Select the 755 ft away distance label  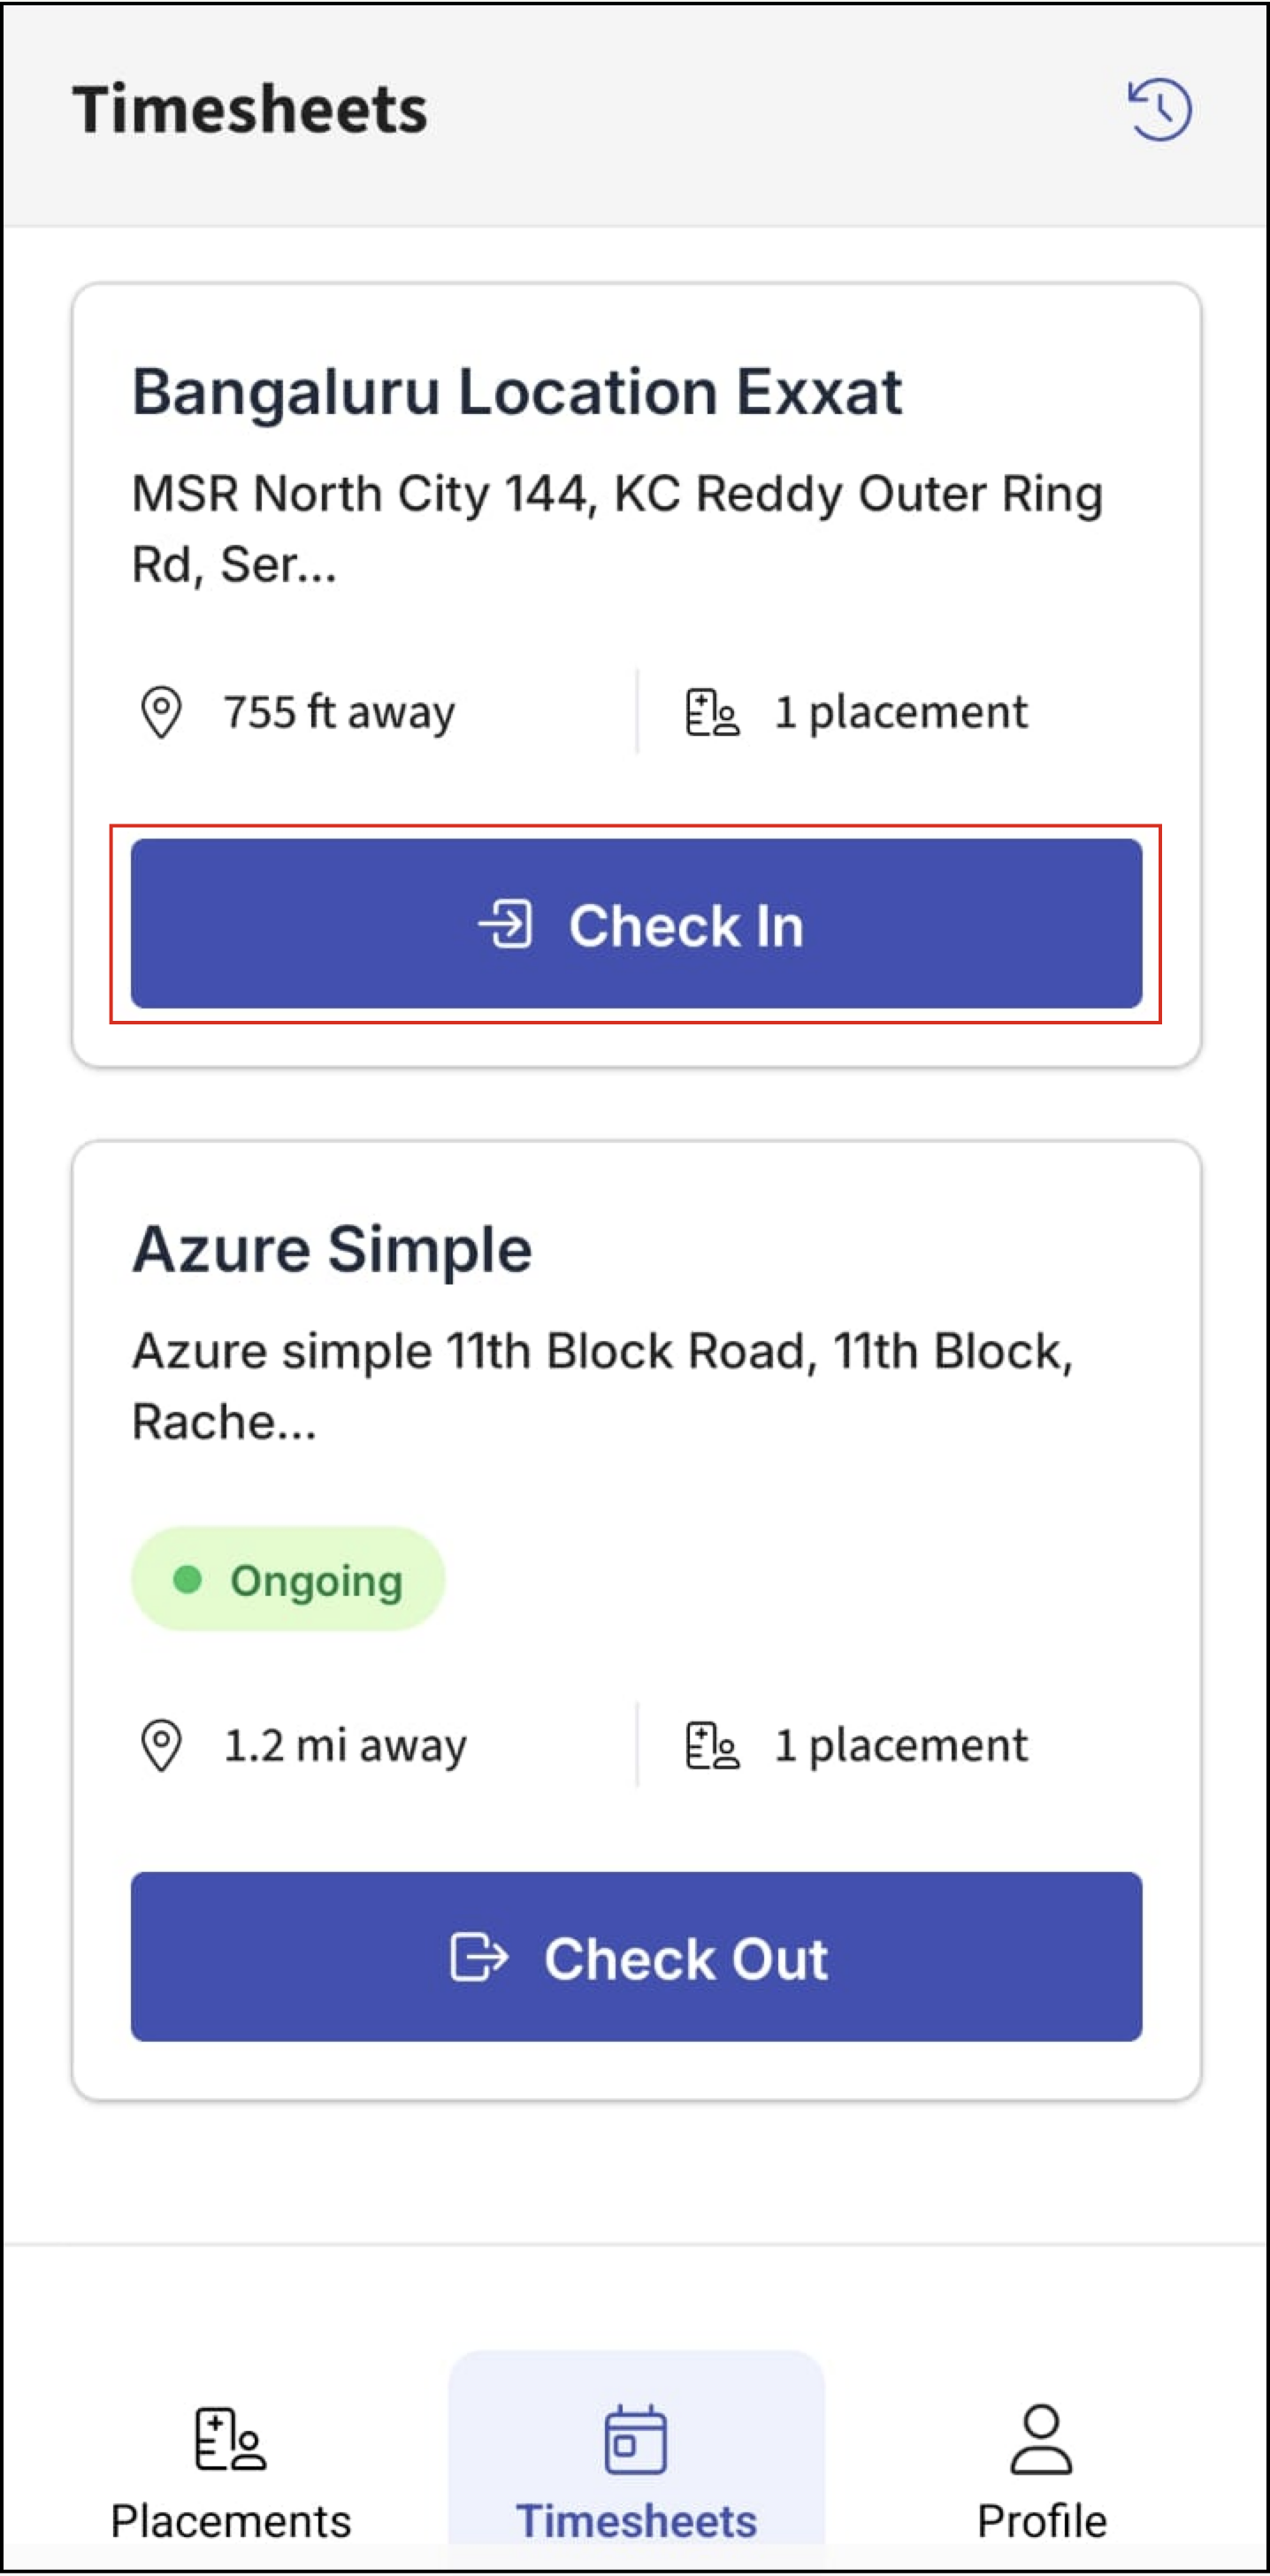pyautogui.click(x=339, y=712)
